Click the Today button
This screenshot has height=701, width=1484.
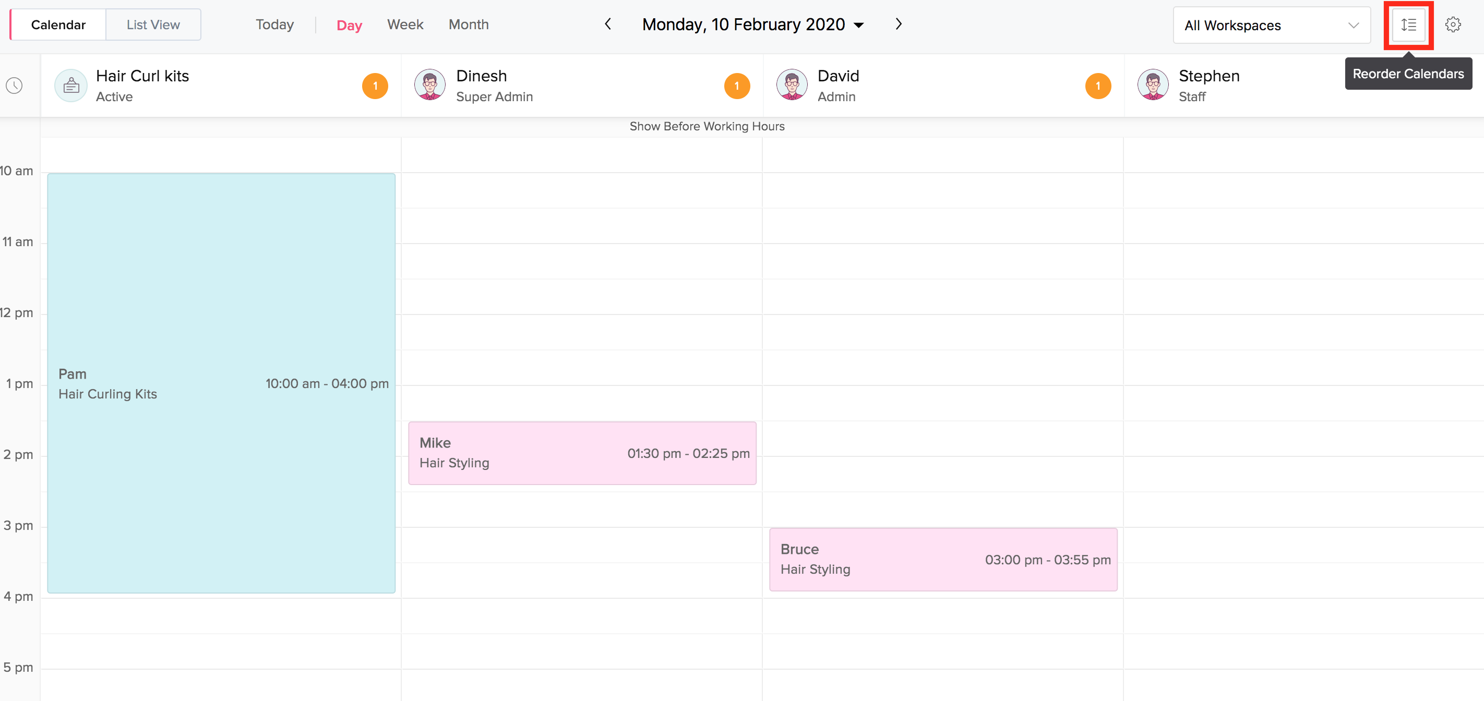275,25
